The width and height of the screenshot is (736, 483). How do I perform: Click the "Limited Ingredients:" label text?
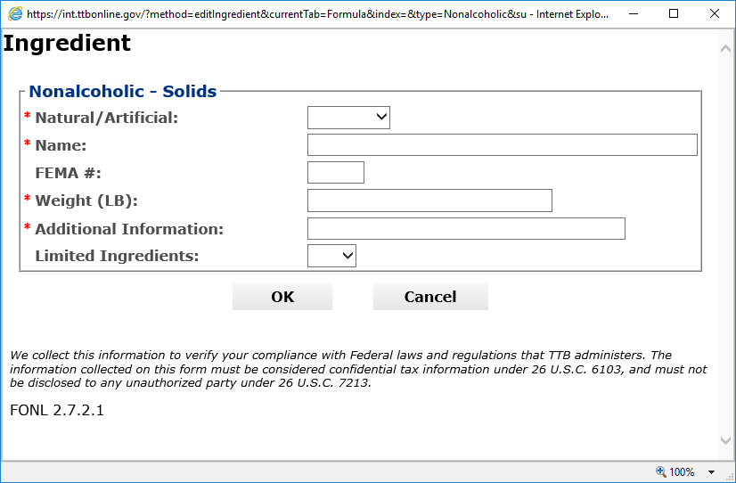[x=117, y=257]
